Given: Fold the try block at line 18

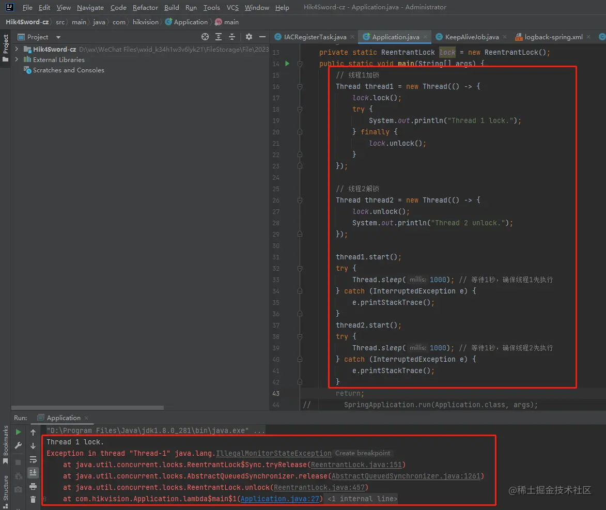Looking at the screenshot, I should [300, 110].
